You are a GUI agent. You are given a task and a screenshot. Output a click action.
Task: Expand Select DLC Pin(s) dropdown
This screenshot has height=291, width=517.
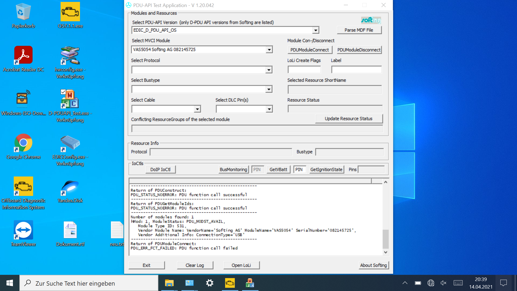click(269, 109)
